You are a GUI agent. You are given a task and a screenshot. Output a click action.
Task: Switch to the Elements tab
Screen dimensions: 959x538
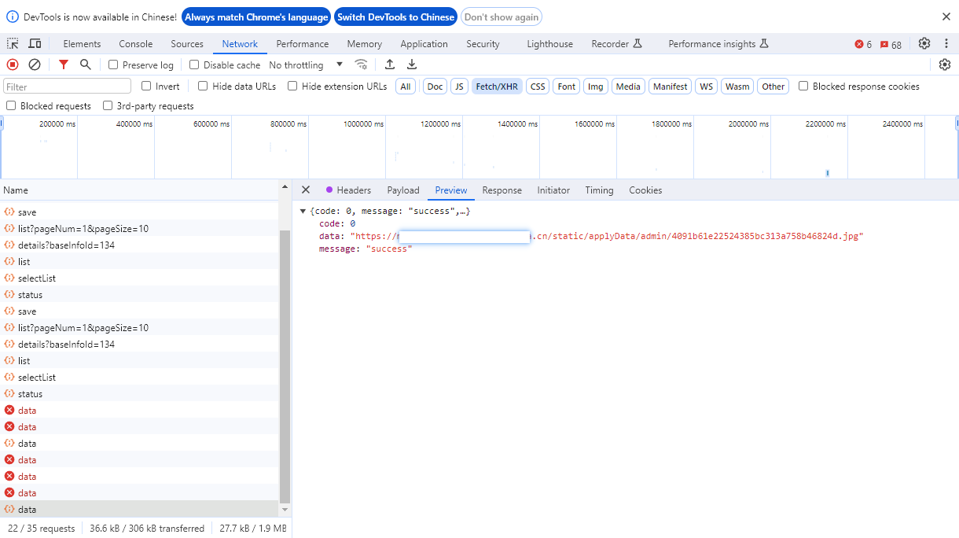coord(82,44)
